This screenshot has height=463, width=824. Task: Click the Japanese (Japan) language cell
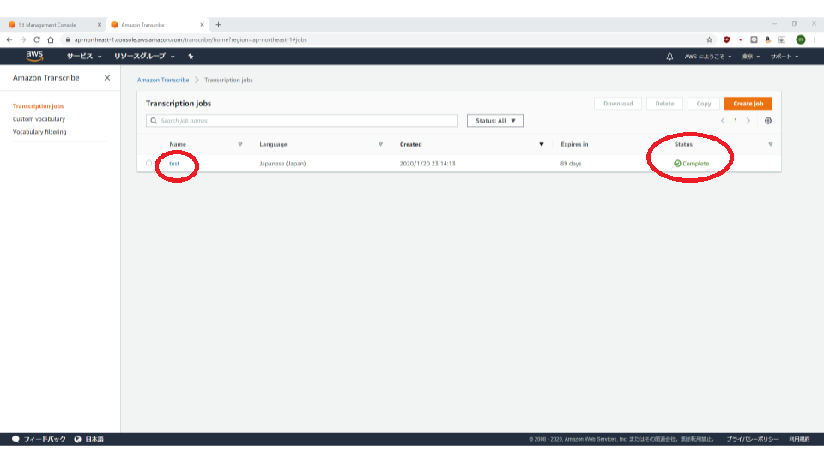[x=282, y=164]
